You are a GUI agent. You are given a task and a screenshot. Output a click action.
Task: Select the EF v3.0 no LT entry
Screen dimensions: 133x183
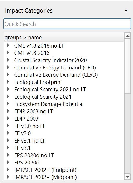coord(30,126)
